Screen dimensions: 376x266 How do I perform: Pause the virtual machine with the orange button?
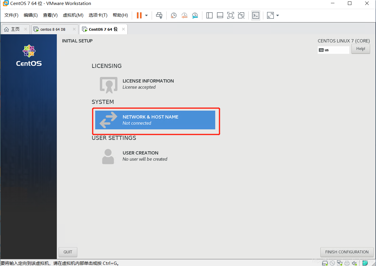pos(139,15)
